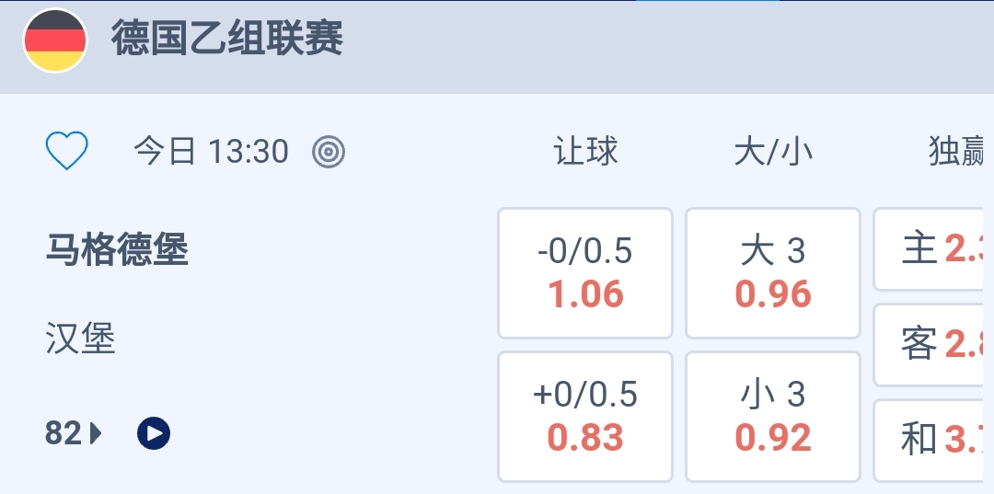Open 德国乙组联赛 league header
The height and width of the screenshot is (494, 994).
(x=227, y=40)
